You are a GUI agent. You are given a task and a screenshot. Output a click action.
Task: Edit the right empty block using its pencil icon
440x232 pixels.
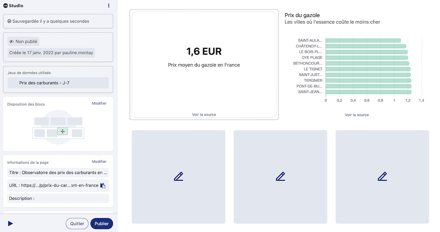click(382, 177)
